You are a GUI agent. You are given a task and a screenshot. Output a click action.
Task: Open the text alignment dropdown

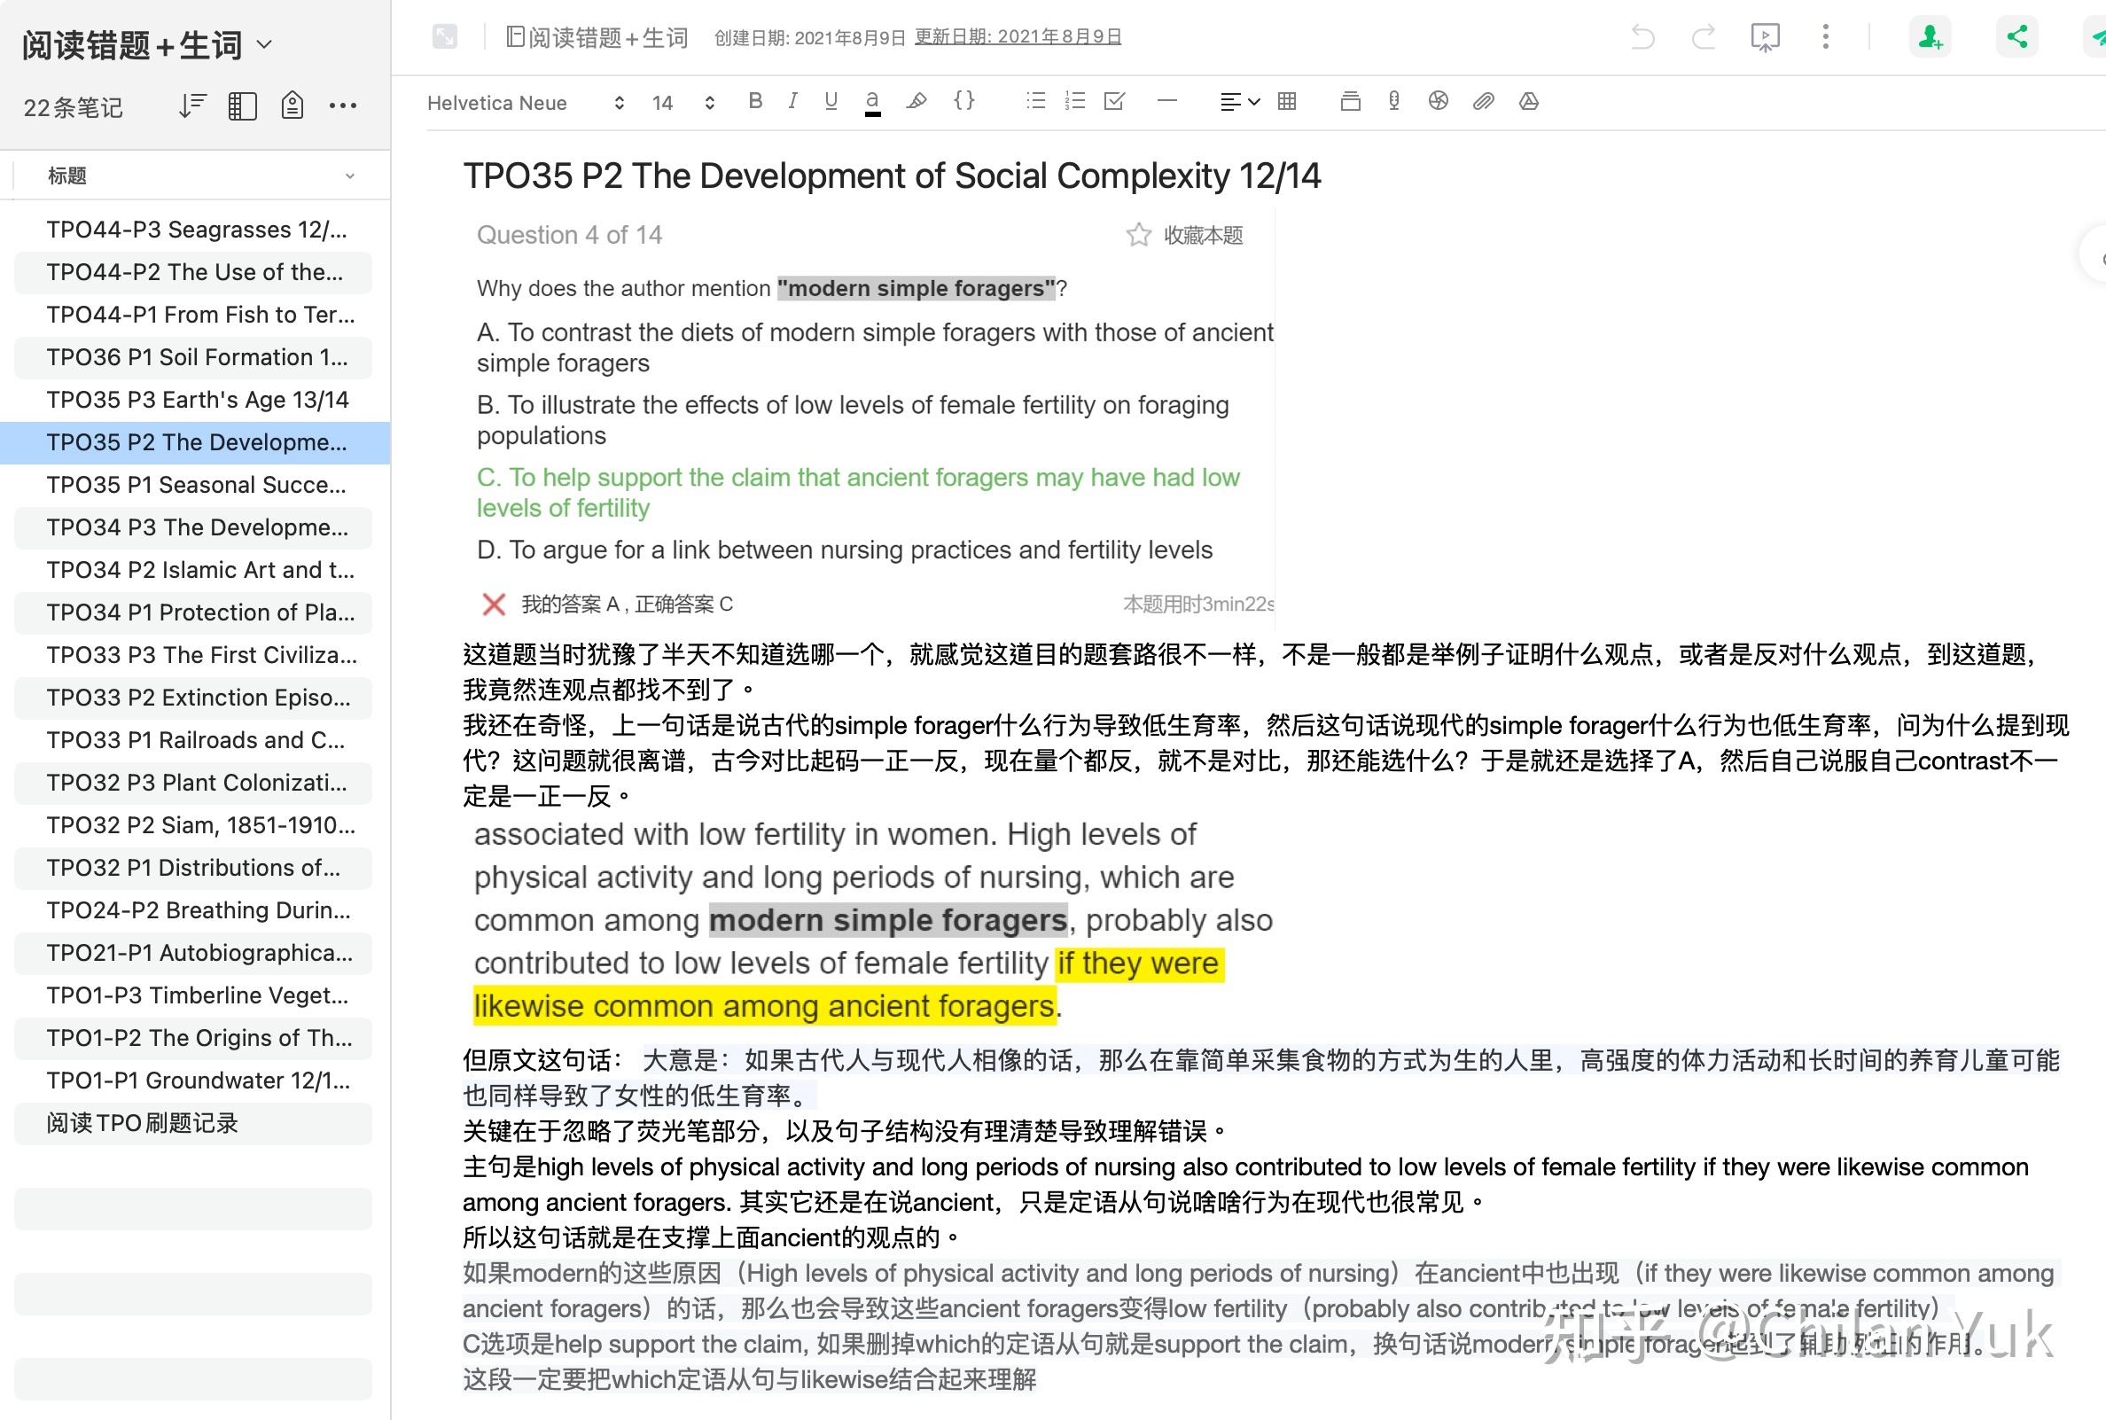(x=1238, y=102)
